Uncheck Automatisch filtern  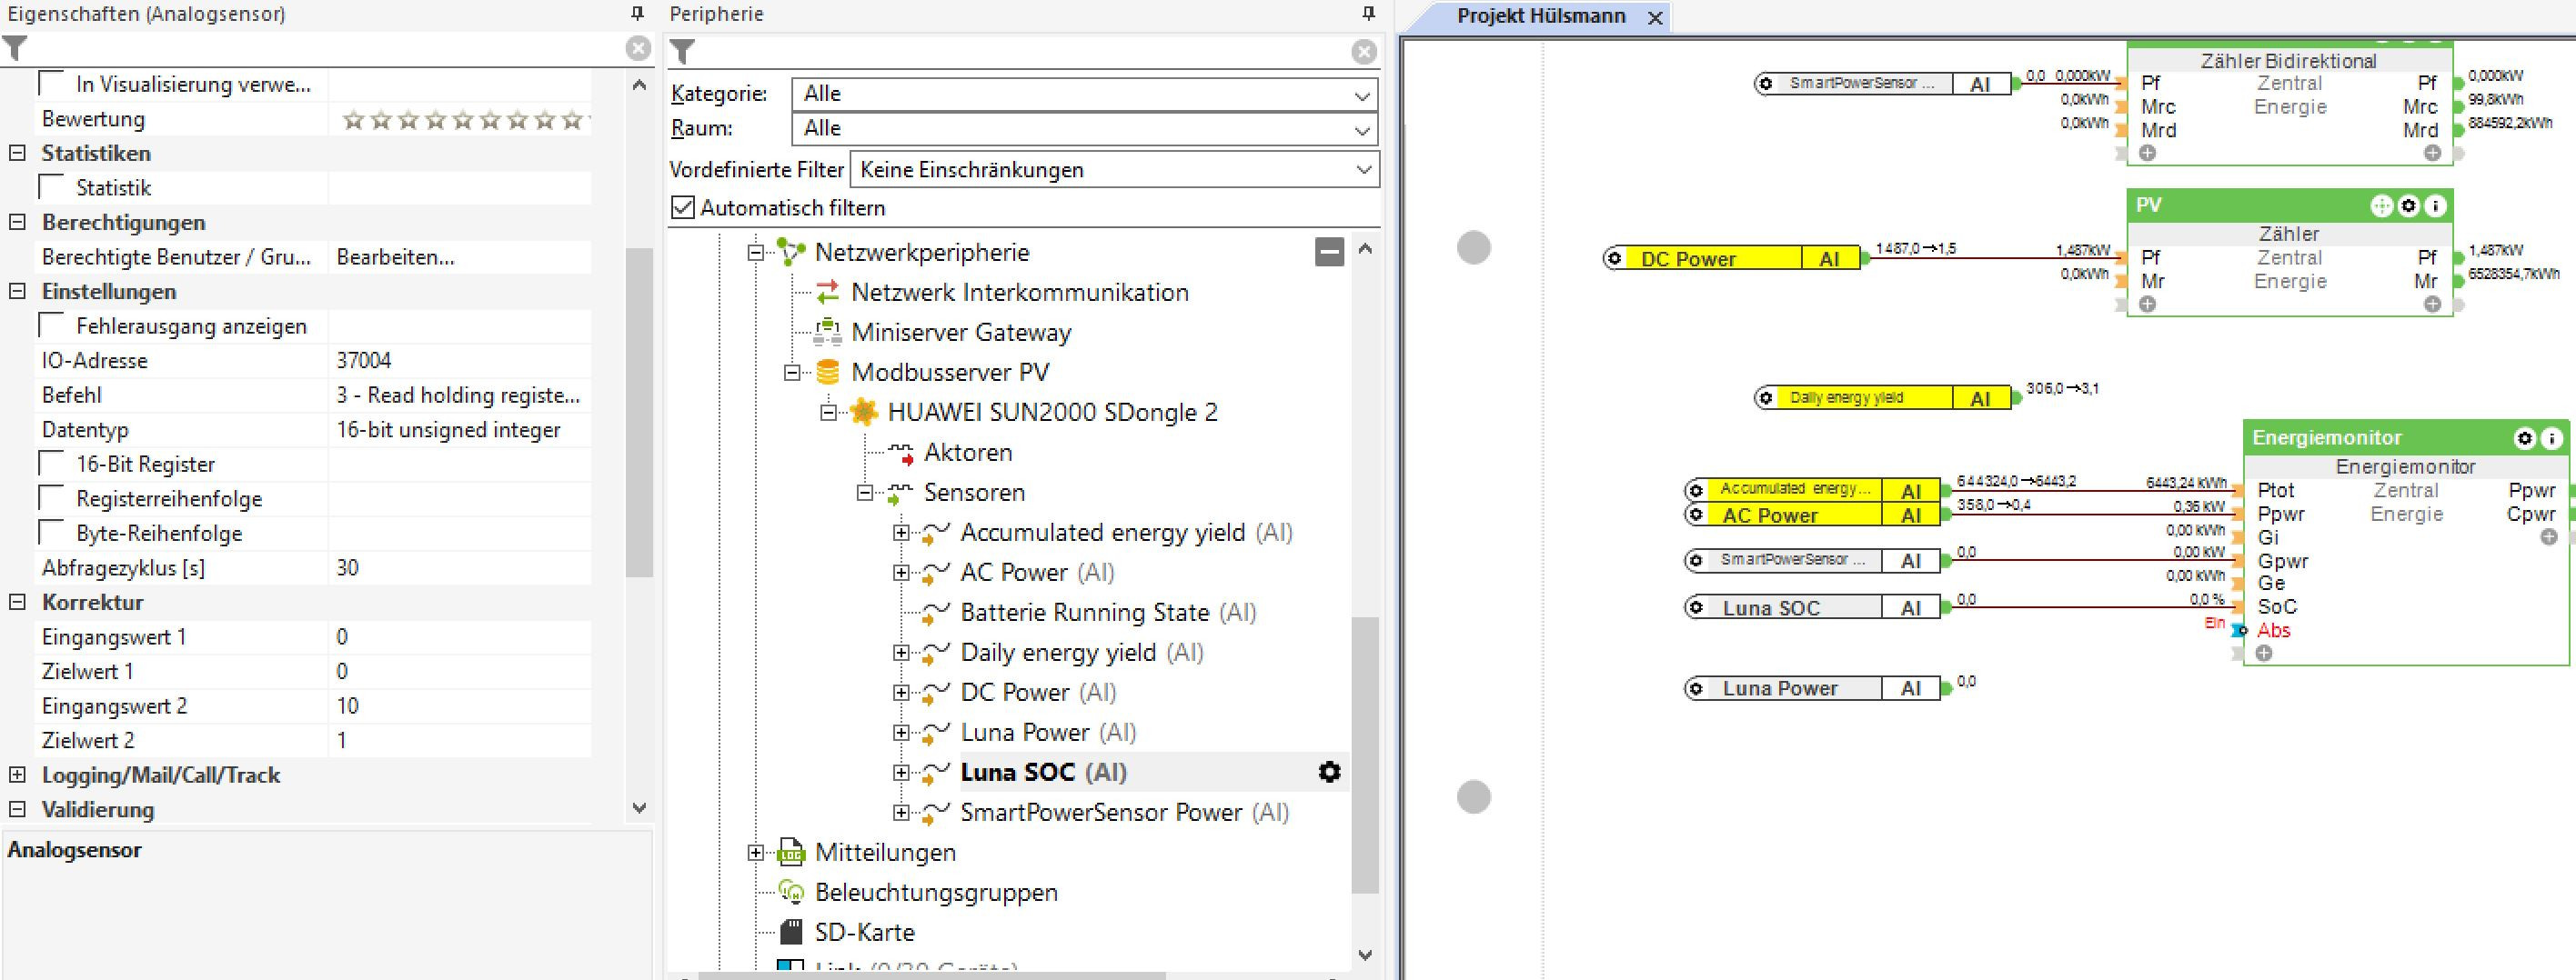click(x=683, y=208)
